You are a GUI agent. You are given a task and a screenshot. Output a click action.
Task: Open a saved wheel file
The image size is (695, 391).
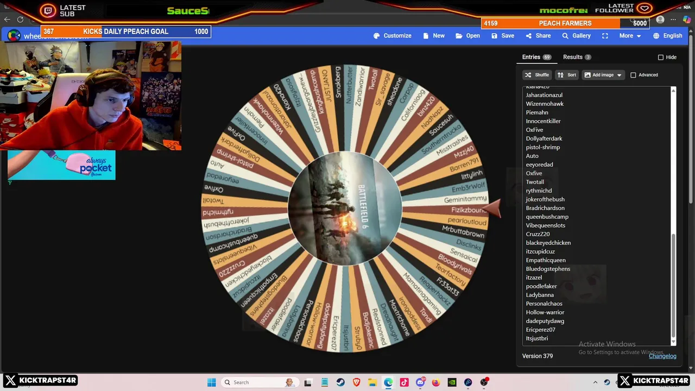(x=467, y=36)
